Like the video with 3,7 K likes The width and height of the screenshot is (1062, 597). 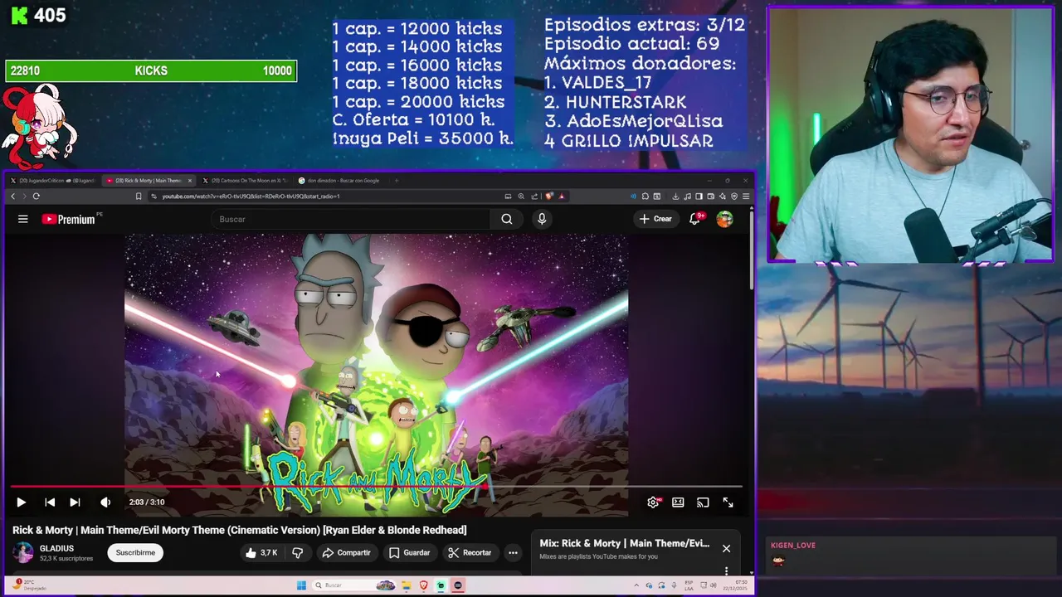(x=261, y=552)
